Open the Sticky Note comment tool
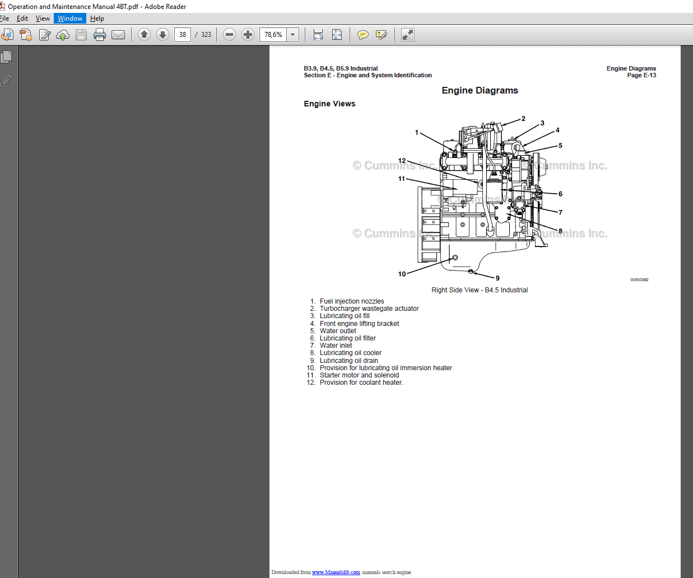Screen dimensions: 693x578 [363, 34]
